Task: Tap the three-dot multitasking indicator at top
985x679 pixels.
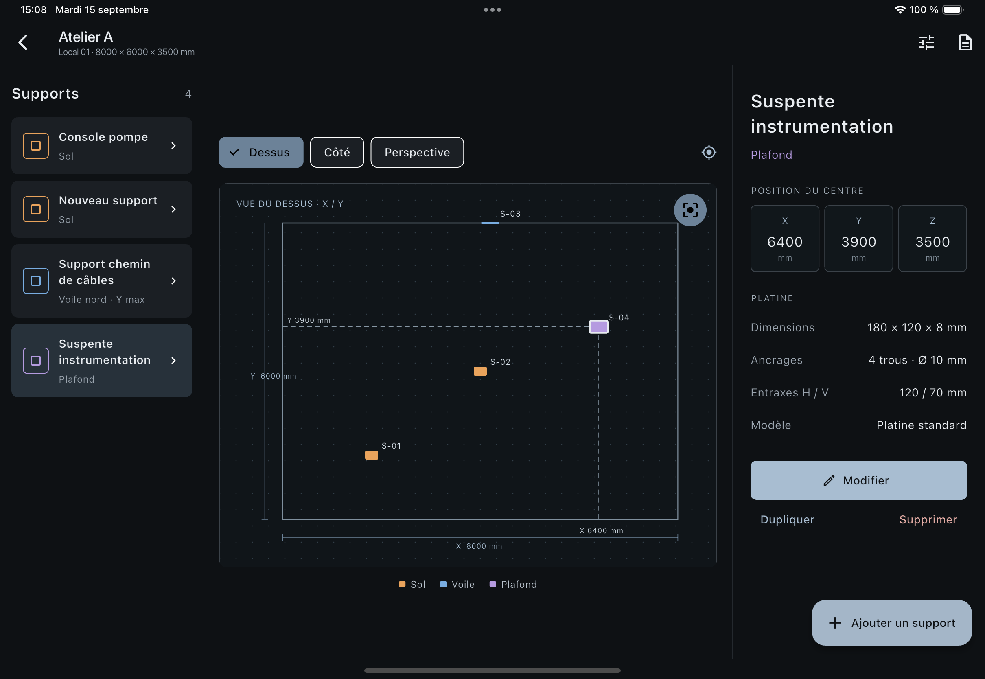Action: coord(492,10)
